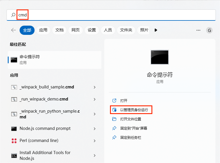Screen dimensions: 220x163
Task: Click the search magnifier icon
Action: 13,15
